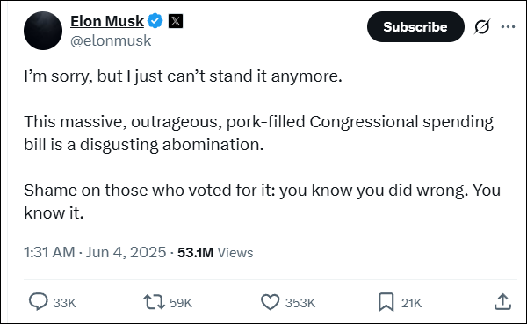Open Elon Musk's profile picture
Image resolution: width=527 pixels, height=324 pixels.
pos(43,31)
